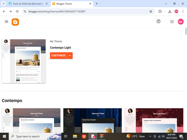Open File Explorer from the taskbar
This screenshot has height=140, width=187.
click(75, 136)
